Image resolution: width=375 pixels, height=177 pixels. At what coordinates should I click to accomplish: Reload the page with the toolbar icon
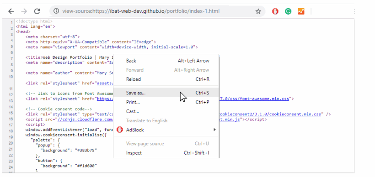pos(37,11)
